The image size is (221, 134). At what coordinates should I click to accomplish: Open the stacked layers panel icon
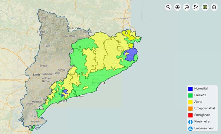[214, 7]
